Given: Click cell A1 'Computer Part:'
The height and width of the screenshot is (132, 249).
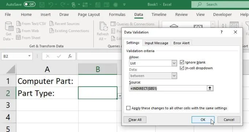Looking at the screenshot, I should point(47,81).
